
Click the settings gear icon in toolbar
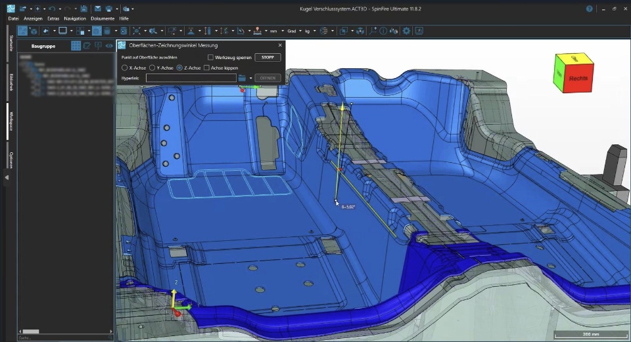click(406, 31)
